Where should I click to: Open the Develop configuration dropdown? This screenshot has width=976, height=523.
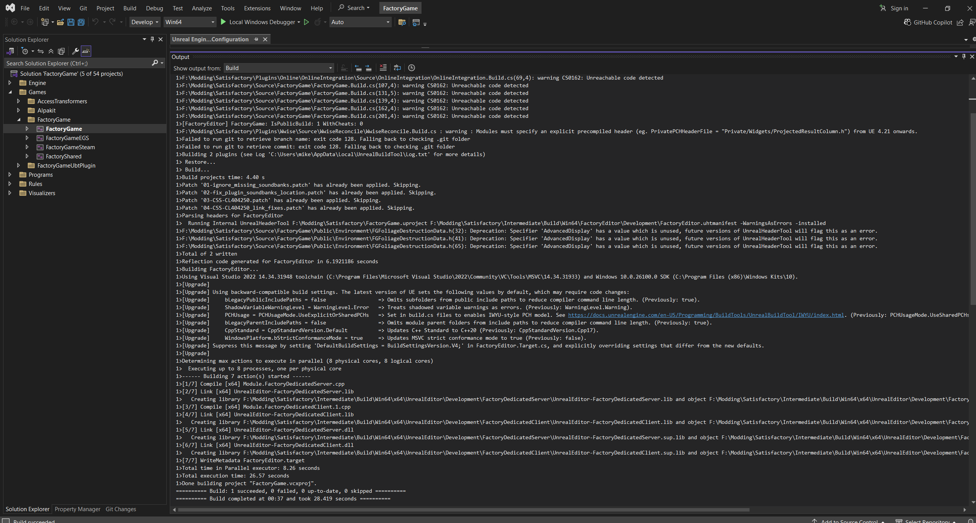point(144,22)
